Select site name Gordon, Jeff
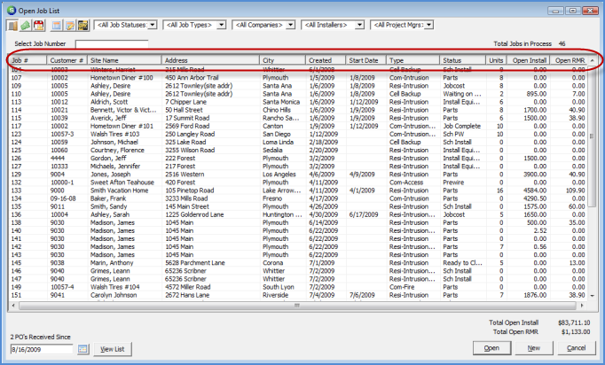605x365 pixels. (x=108, y=159)
